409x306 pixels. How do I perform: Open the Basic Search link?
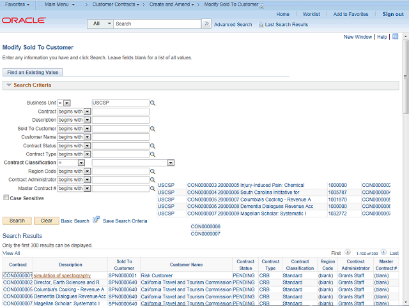click(75, 221)
